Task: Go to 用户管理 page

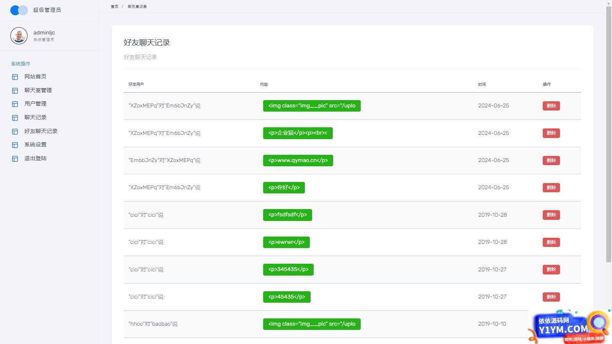Action: pyautogui.click(x=36, y=104)
